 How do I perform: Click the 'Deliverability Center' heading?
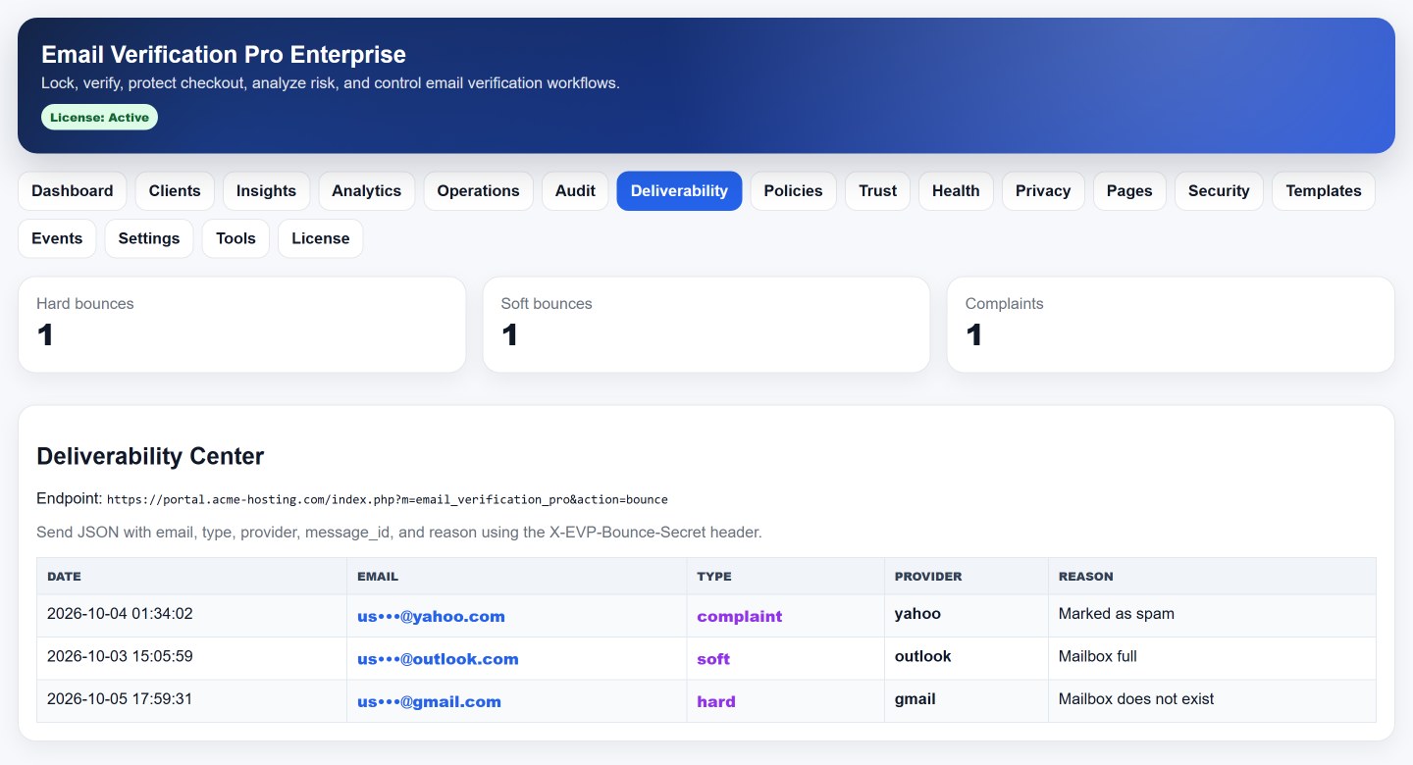coord(150,456)
